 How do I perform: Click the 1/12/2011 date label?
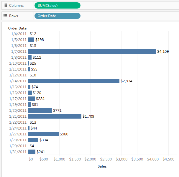coord(18,75)
